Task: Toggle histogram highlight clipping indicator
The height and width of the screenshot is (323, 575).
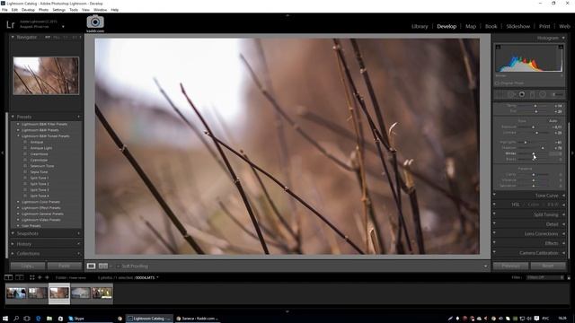Action: (561, 48)
